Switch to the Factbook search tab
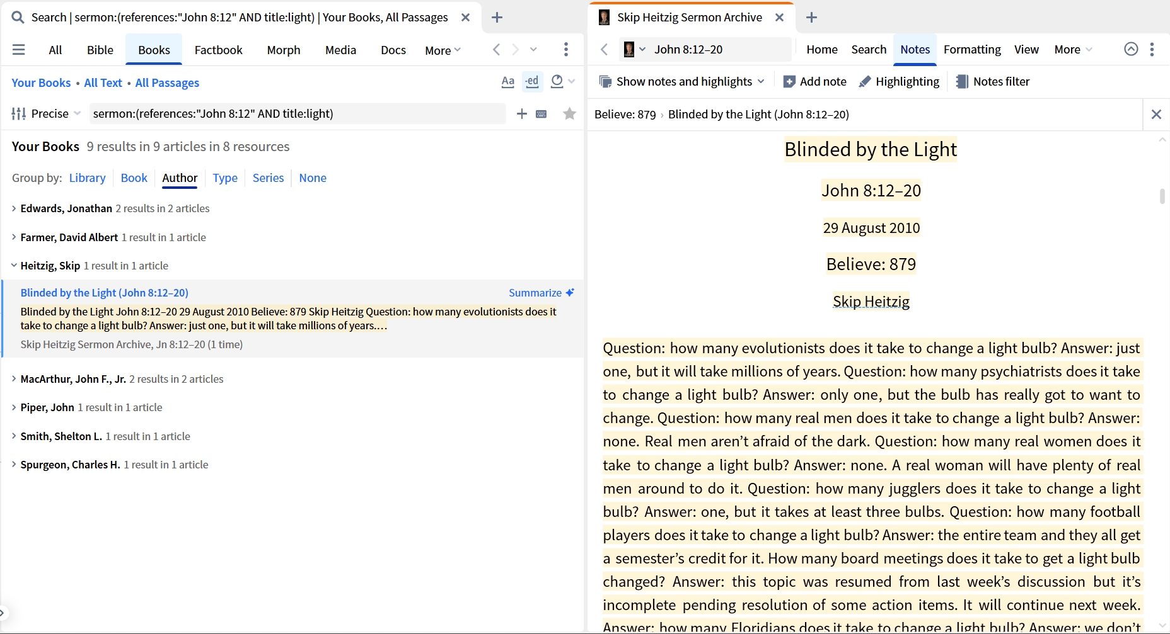The height and width of the screenshot is (634, 1170). (218, 50)
